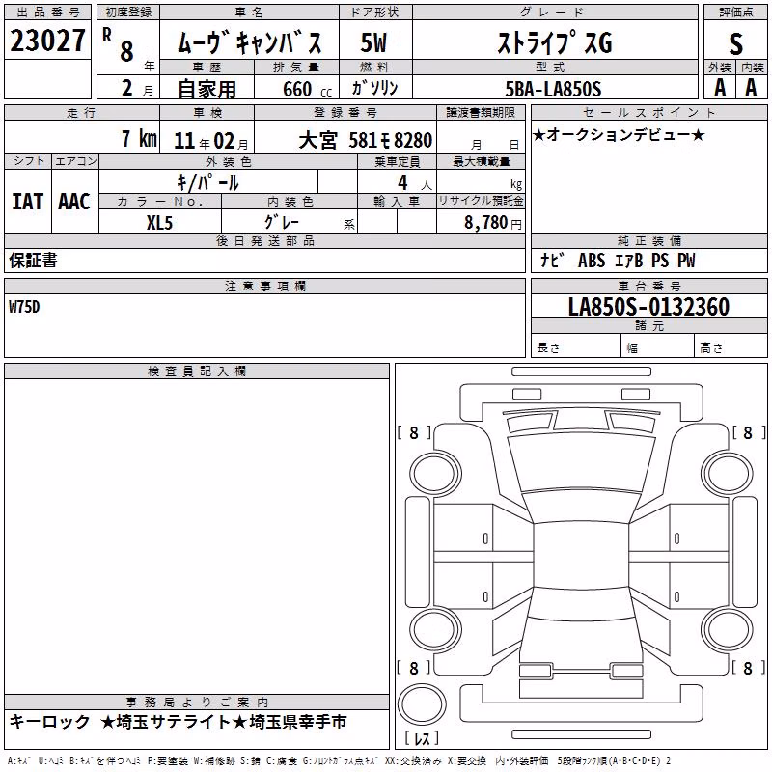772x772 pixels.
Task: Select the 保証書 item
Action: (x=33, y=261)
